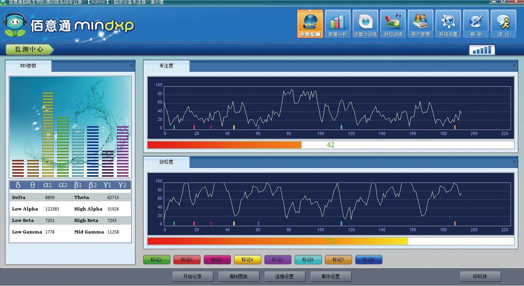This screenshot has width=524, height=286.
Task: Select the EEG参数 tab
Action: click(28, 66)
